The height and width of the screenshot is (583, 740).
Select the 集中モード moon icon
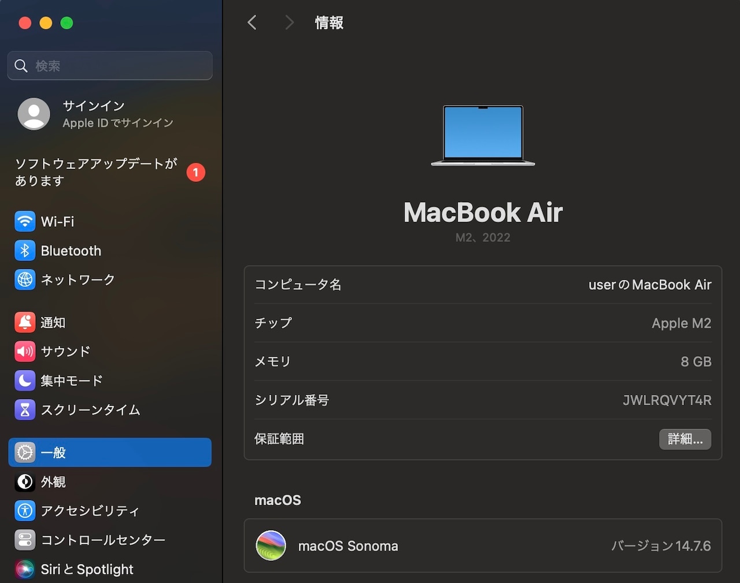[x=25, y=380]
